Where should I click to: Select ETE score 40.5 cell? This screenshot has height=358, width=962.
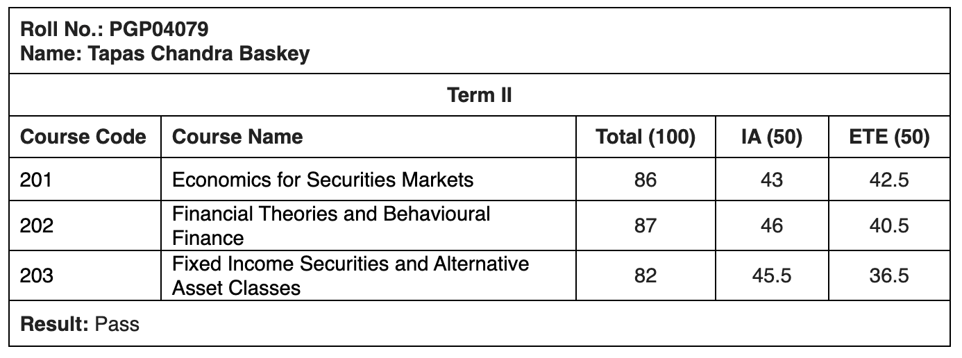coord(889,225)
